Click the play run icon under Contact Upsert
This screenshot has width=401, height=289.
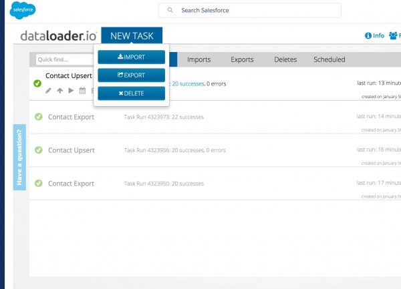tap(71, 90)
